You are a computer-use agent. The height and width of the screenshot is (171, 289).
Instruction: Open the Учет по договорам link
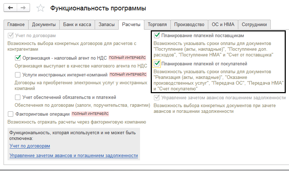(30, 146)
